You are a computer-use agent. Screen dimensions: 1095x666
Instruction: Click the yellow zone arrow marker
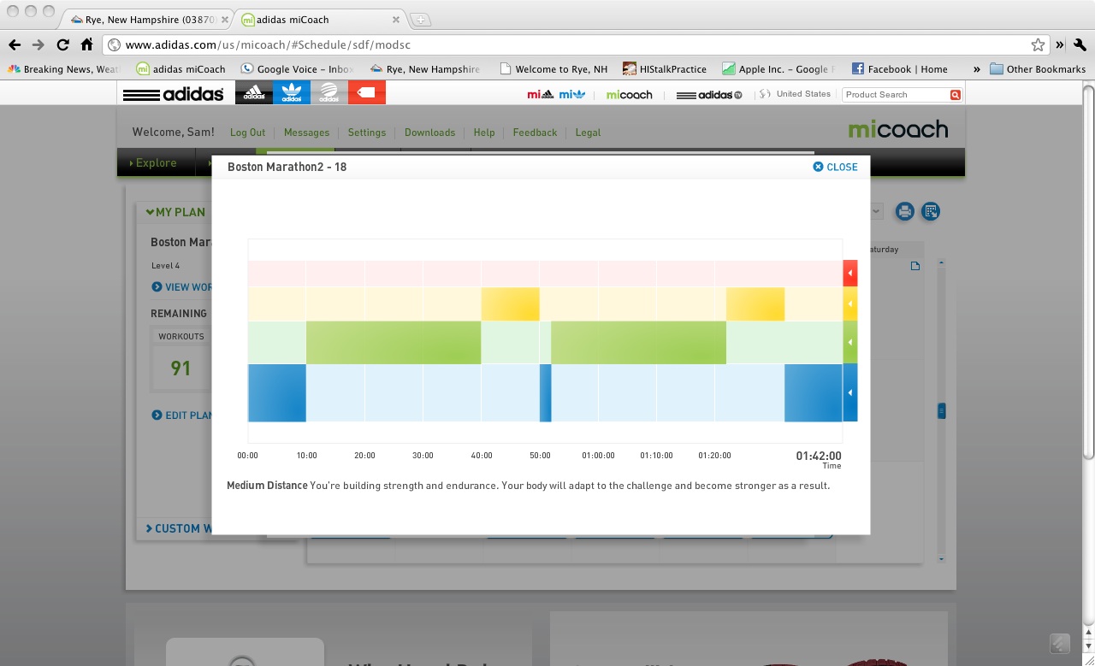850,304
